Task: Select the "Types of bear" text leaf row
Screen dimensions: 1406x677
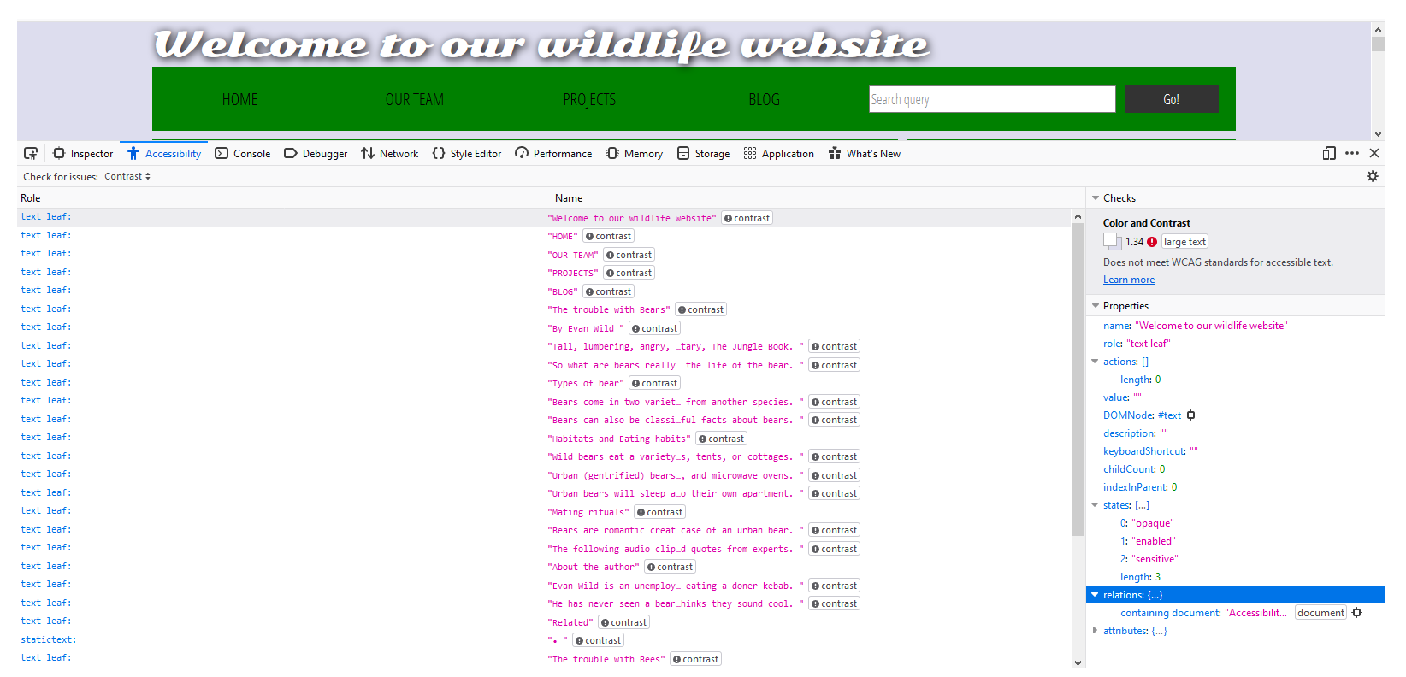Action: coord(342,383)
